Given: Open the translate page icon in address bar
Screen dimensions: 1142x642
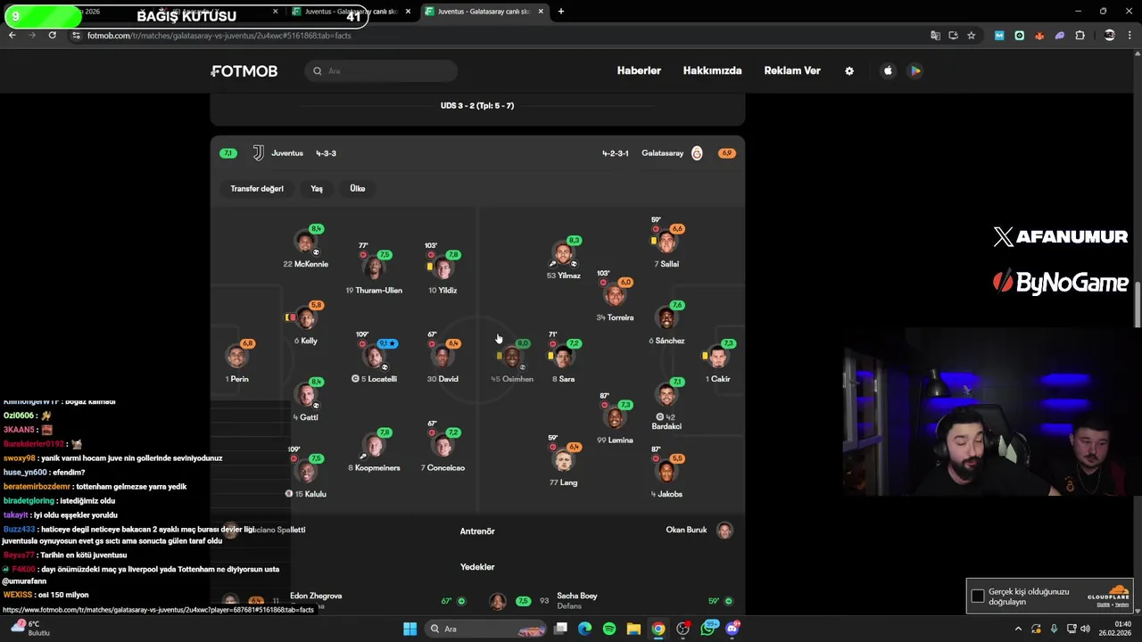Looking at the screenshot, I should click(935, 36).
